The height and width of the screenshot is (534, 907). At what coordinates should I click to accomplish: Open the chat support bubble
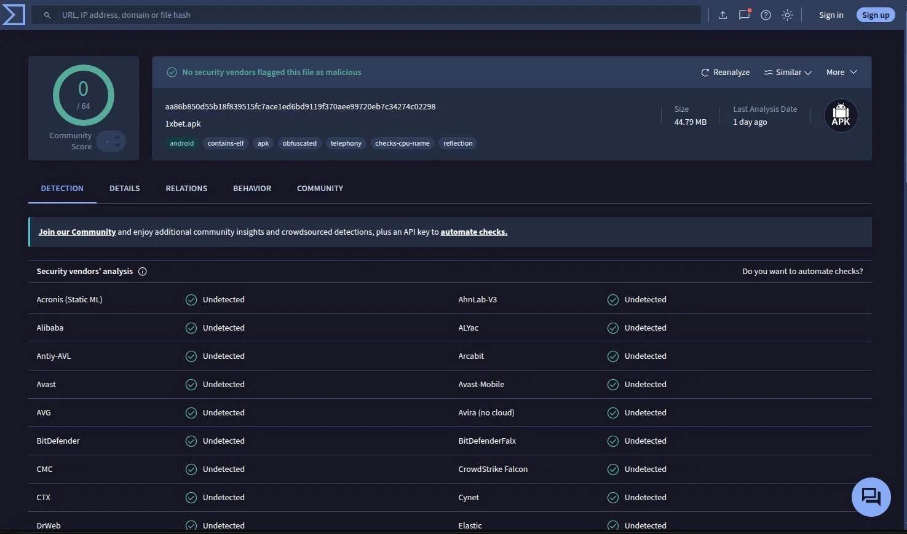coord(871,497)
